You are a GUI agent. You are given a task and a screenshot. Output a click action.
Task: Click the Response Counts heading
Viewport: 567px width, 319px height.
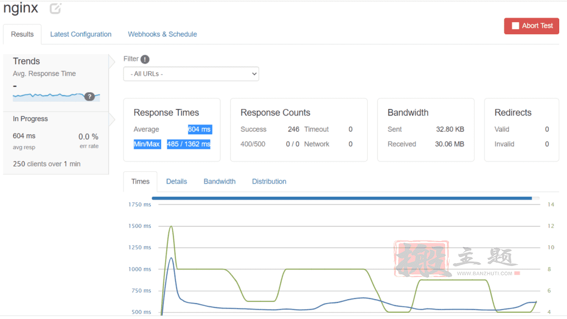click(x=275, y=113)
